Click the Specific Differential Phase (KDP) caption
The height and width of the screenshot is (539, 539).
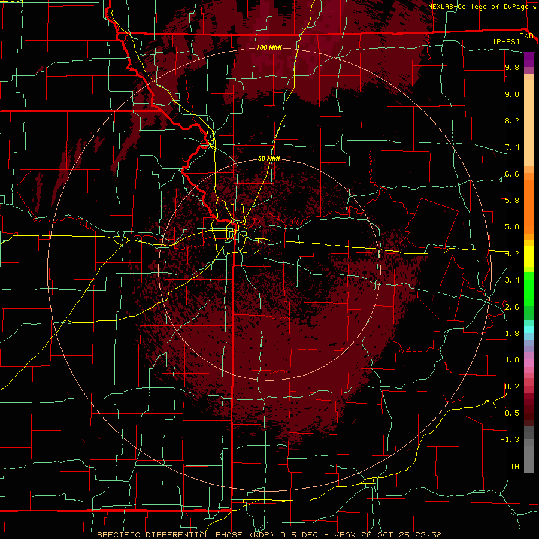click(187, 535)
